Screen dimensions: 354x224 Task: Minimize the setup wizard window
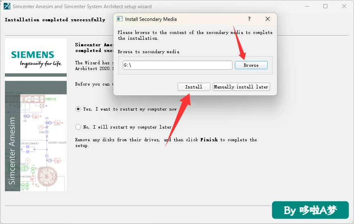pyautogui.click(x=307, y=6)
